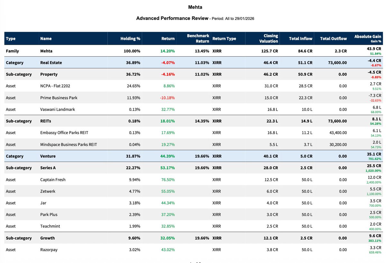
Task: Click the 'Closing Valuation' column header
Action: 269,39
